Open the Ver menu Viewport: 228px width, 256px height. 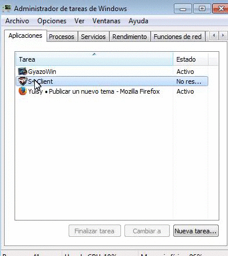coord(79,21)
